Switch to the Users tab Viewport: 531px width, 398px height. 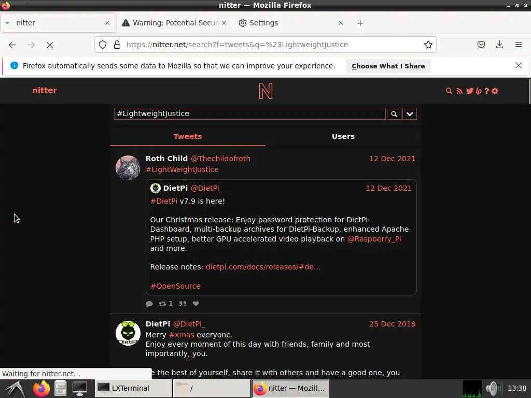343,136
